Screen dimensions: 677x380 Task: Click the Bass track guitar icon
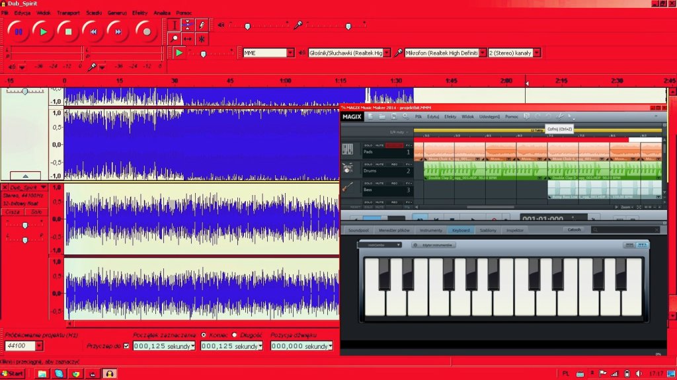[348, 188]
